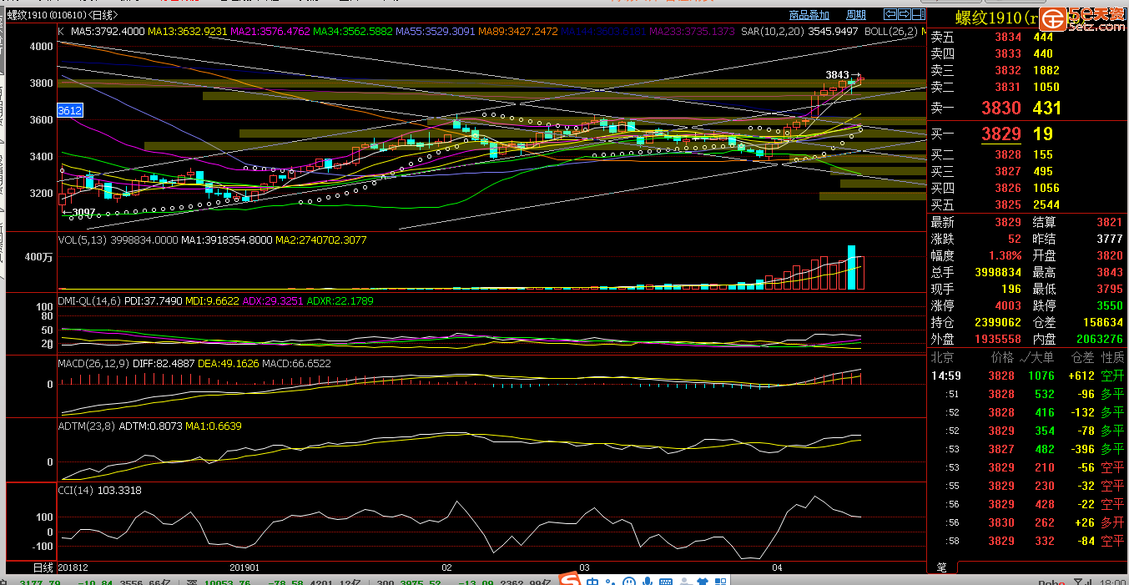Select the :55 trade row with 230
The height and width of the screenshot is (585, 1129).
click(x=1026, y=486)
